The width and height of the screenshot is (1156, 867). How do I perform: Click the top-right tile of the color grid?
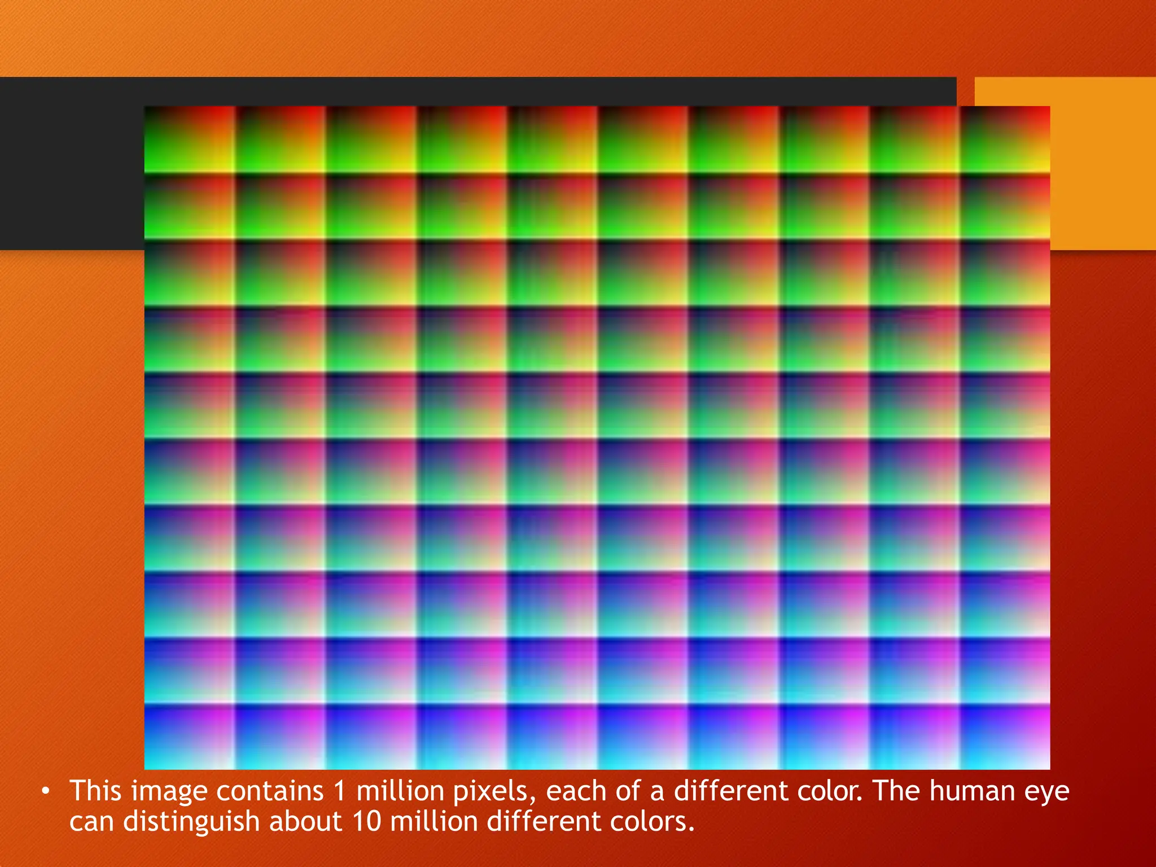[x=1005, y=139]
